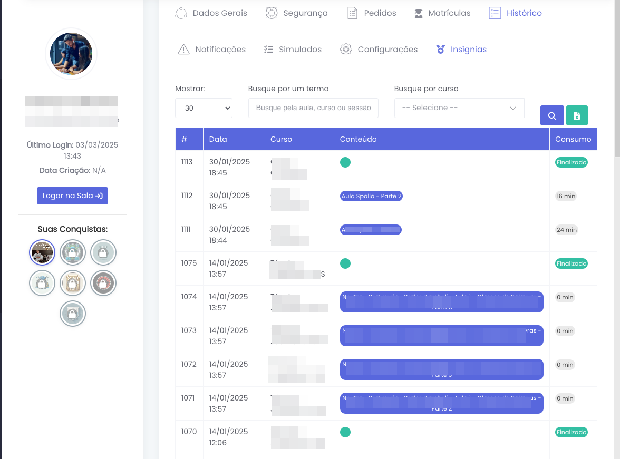The width and height of the screenshot is (620, 459).
Task: Open the Configurações tab
Action: (x=379, y=50)
